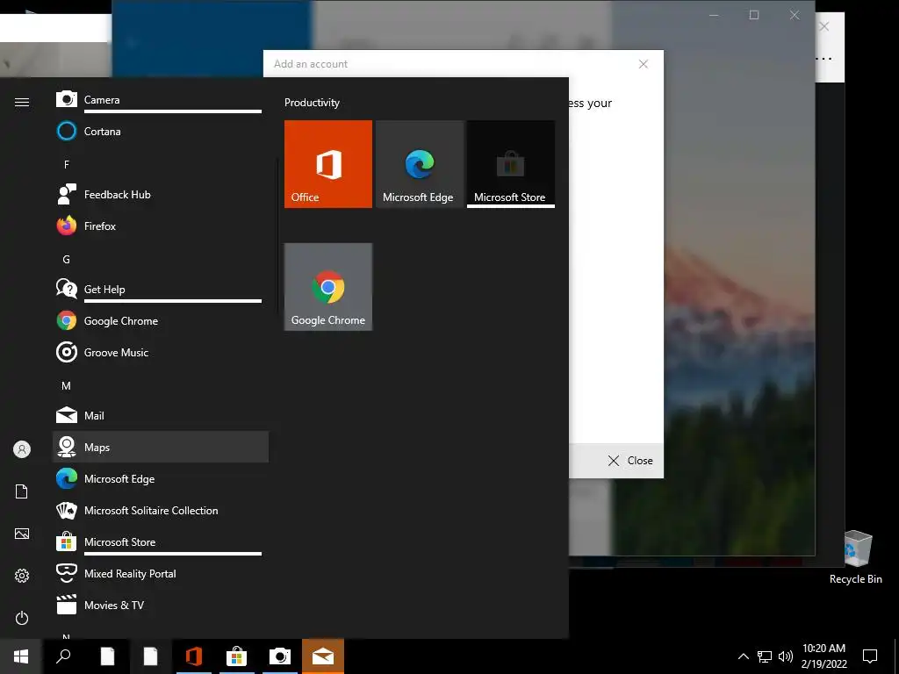
Task: Open Settings gear in Start sidebar
Action: 22,576
